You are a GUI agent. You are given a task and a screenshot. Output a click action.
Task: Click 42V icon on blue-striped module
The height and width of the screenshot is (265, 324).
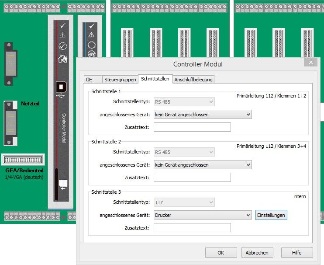coord(92,54)
